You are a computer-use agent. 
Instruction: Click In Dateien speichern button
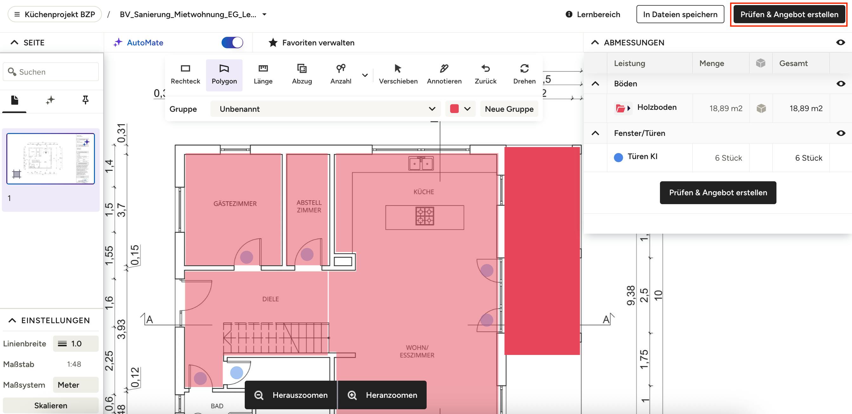[680, 14]
